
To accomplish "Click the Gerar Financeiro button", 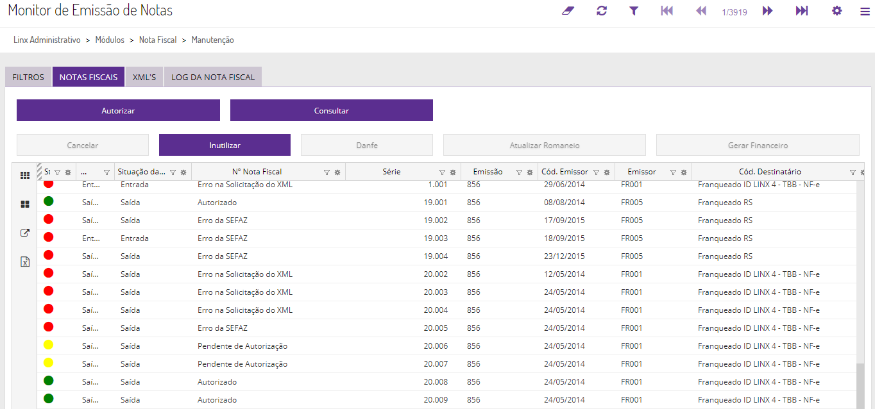I will 758,145.
